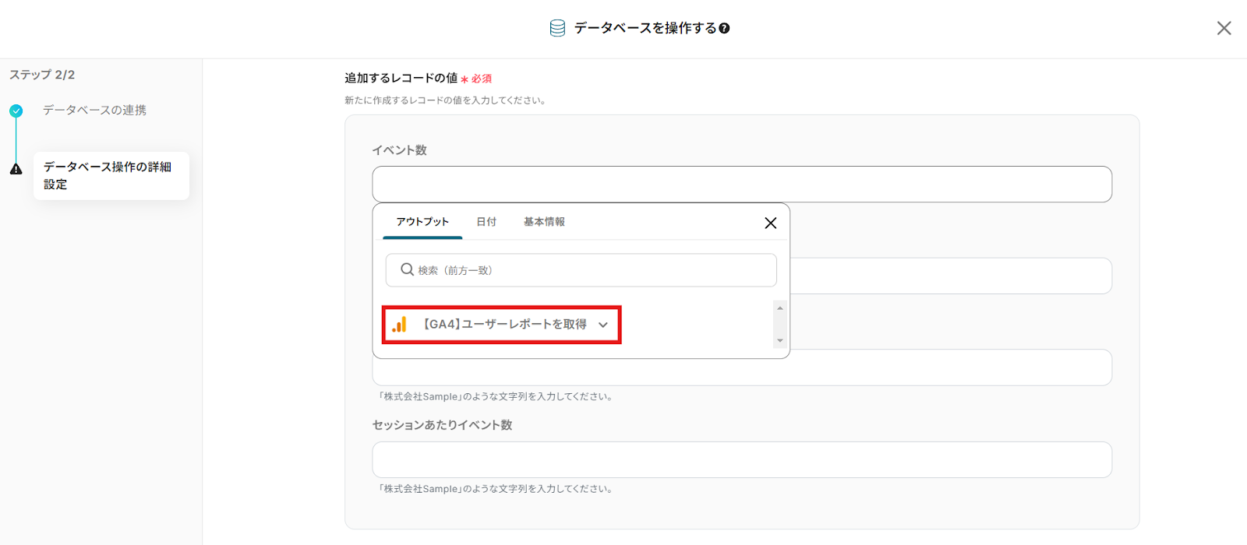This screenshot has width=1247, height=545.
Task: Click the database icon in the header
Action: (x=557, y=28)
